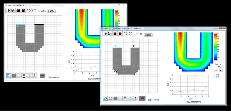Screen dimensions: 231x111
Task: Pick the pink polygon drawing tool
Action: (x=110, y=98)
